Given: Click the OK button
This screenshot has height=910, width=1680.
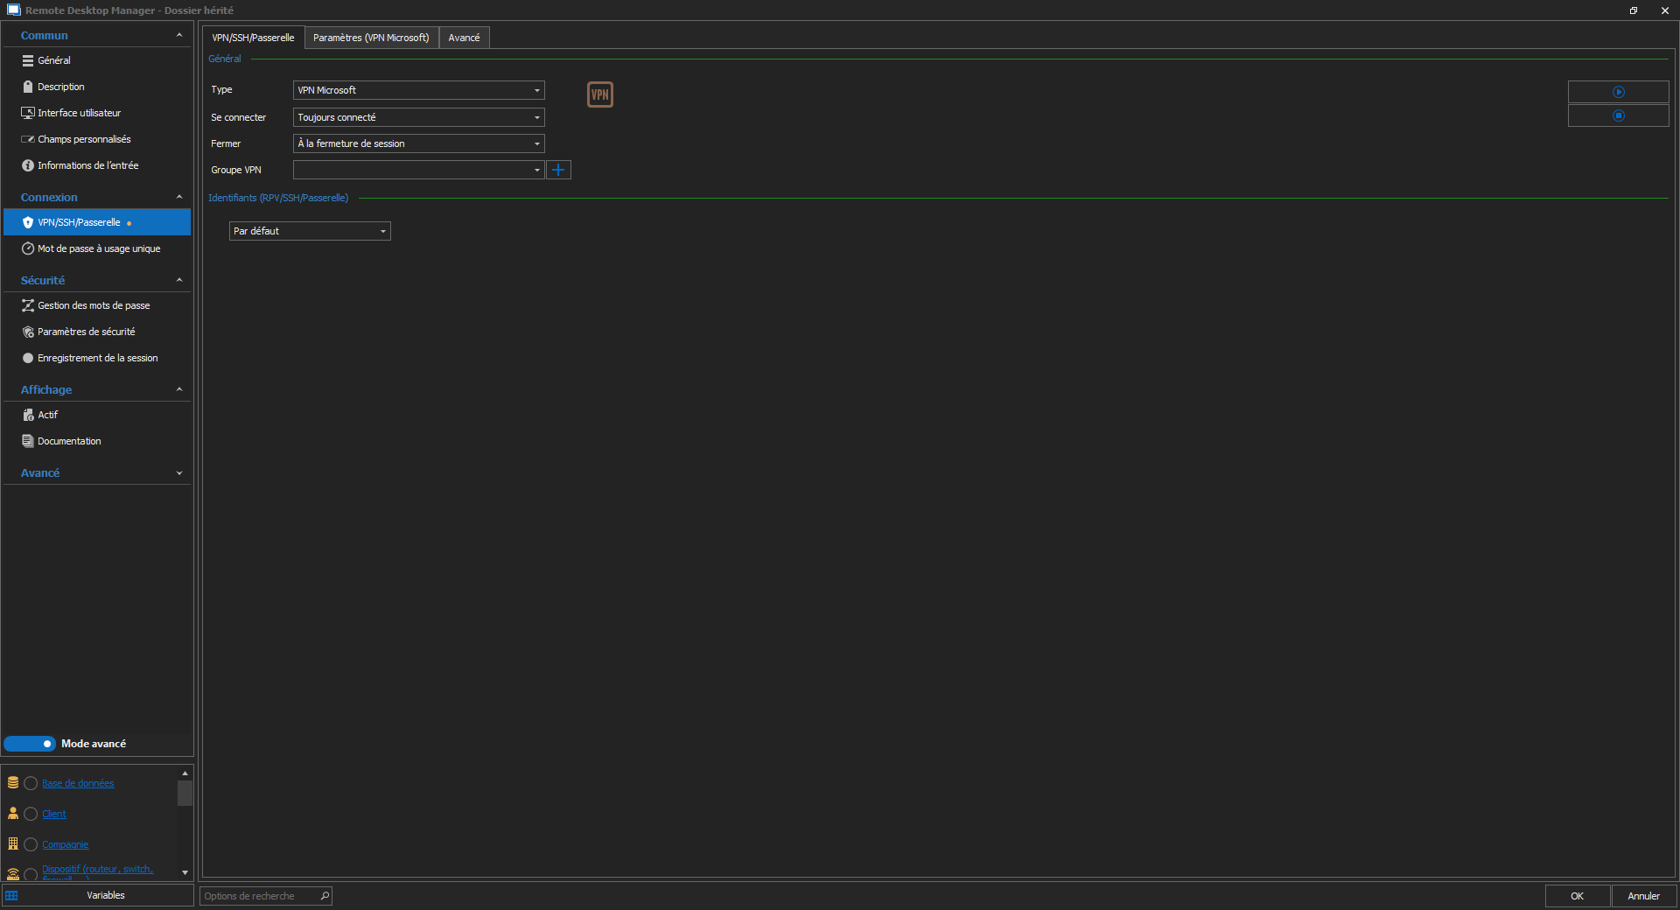Looking at the screenshot, I should [x=1577, y=896].
